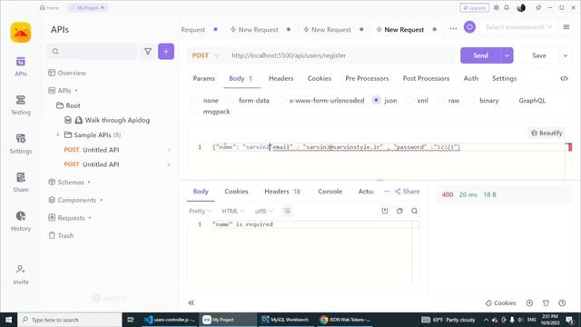Click the settings gear icon in the title bar

497,8
